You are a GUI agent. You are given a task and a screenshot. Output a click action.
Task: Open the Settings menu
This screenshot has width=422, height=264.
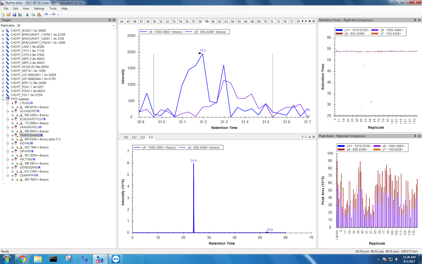coord(39,8)
